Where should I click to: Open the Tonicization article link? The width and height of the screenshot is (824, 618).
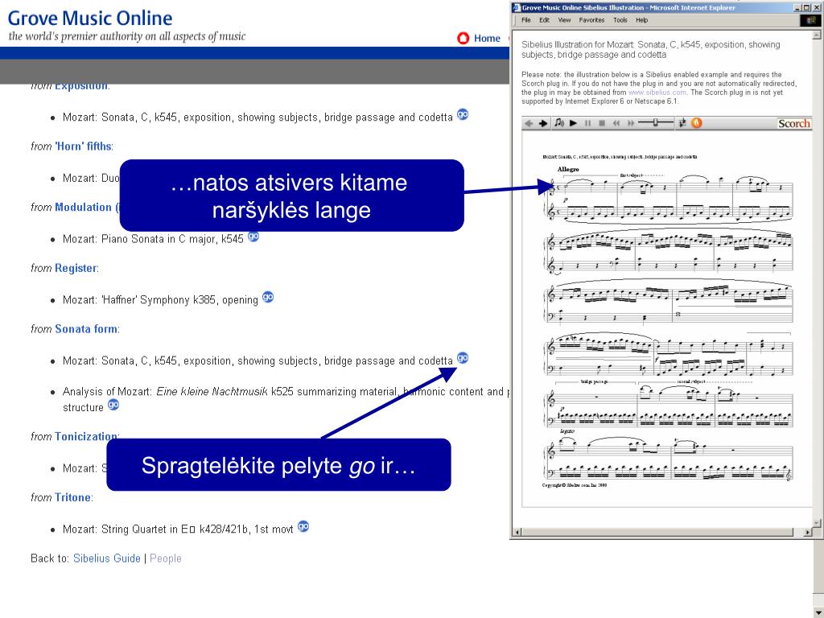pos(85,436)
